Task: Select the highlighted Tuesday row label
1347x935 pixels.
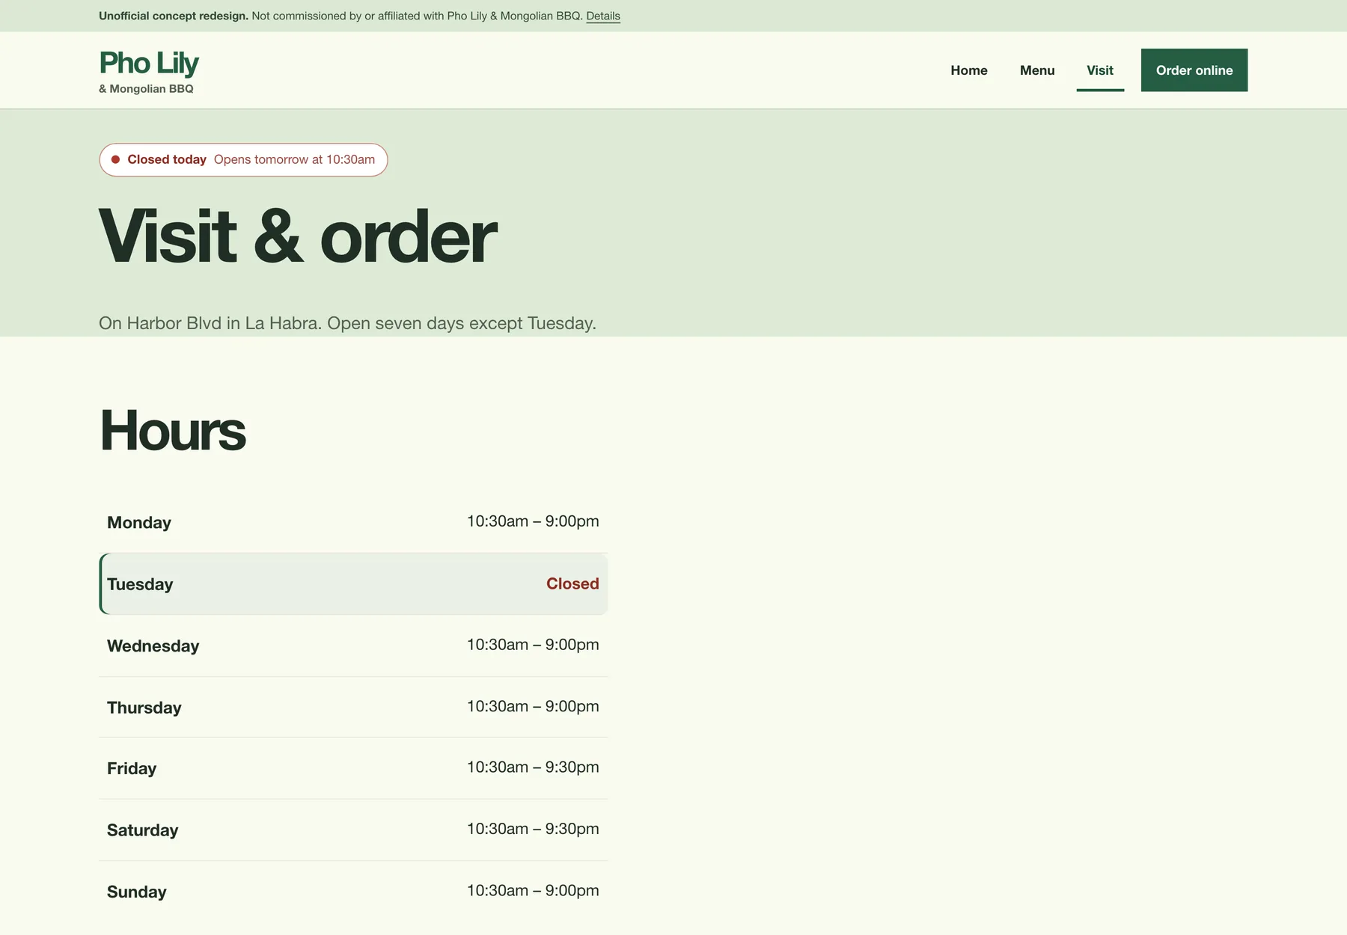Action: point(140,584)
